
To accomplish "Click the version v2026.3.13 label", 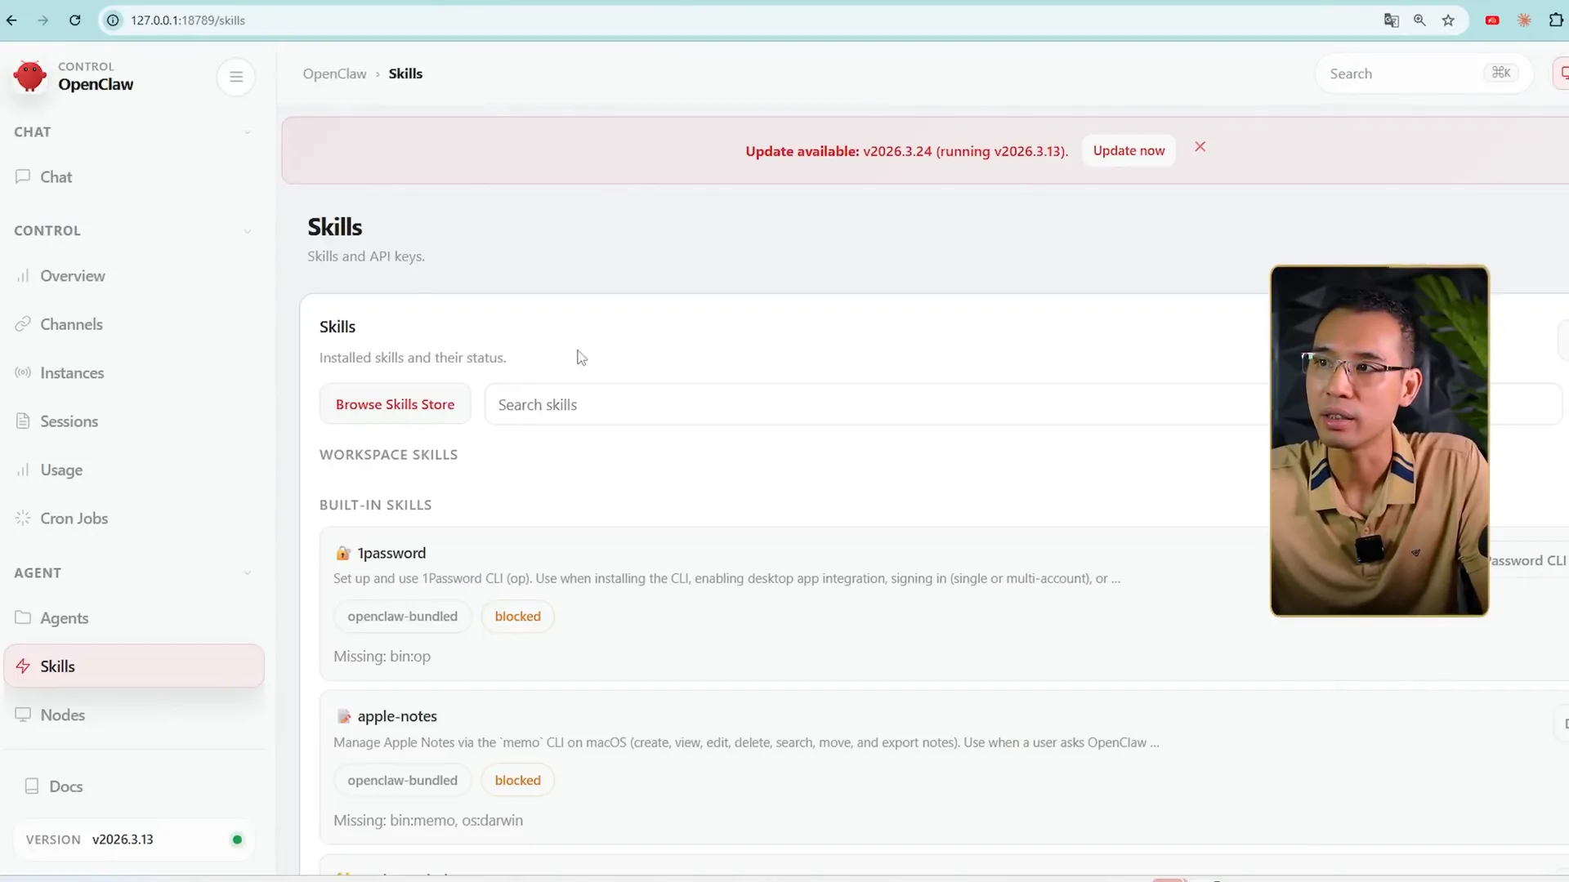I will (x=123, y=840).
